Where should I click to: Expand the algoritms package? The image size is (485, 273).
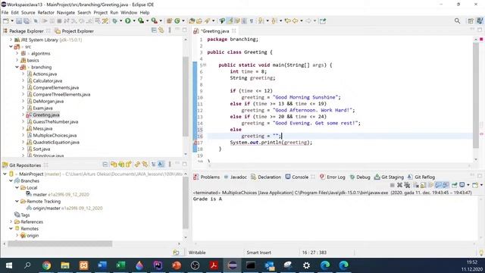click(x=17, y=53)
